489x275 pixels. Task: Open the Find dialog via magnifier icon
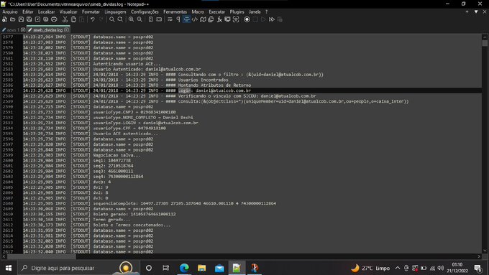click(111, 19)
